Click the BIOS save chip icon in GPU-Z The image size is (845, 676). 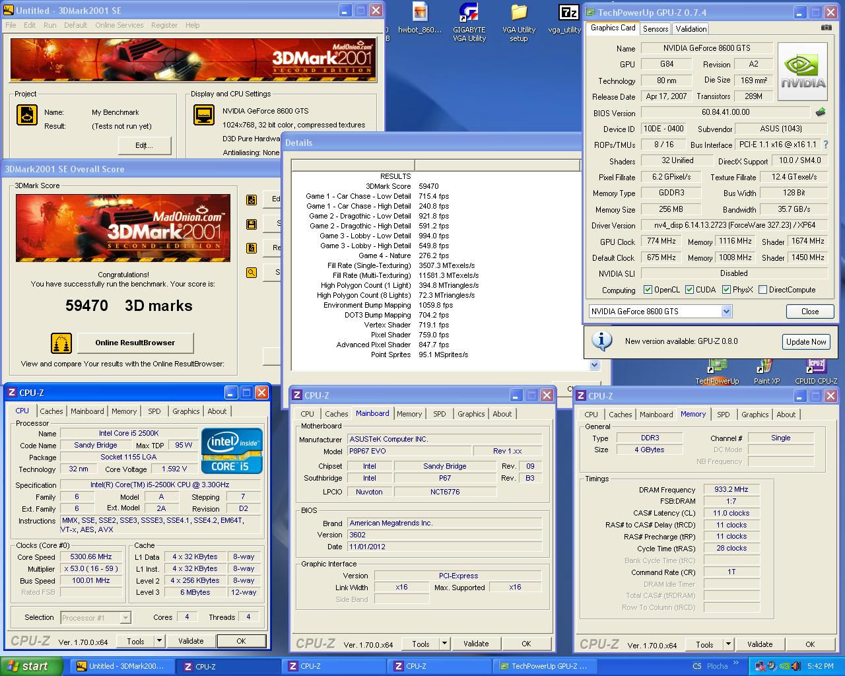821,112
